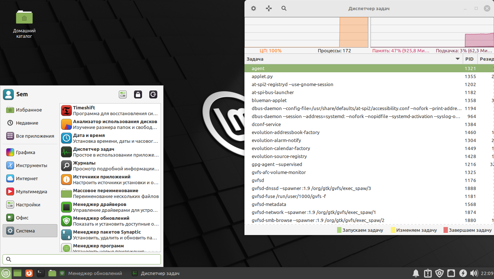Launch Firefox from the panel

coord(29,273)
